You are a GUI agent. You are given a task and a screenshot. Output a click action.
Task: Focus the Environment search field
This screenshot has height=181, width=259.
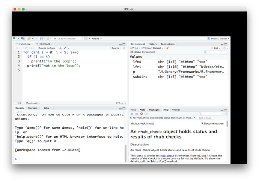click(215, 52)
